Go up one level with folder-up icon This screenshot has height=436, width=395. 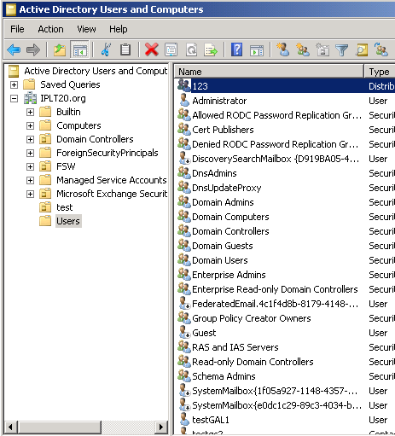pyautogui.click(x=60, y=49)
